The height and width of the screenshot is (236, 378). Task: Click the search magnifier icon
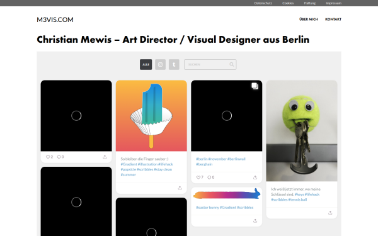(231, 65)
